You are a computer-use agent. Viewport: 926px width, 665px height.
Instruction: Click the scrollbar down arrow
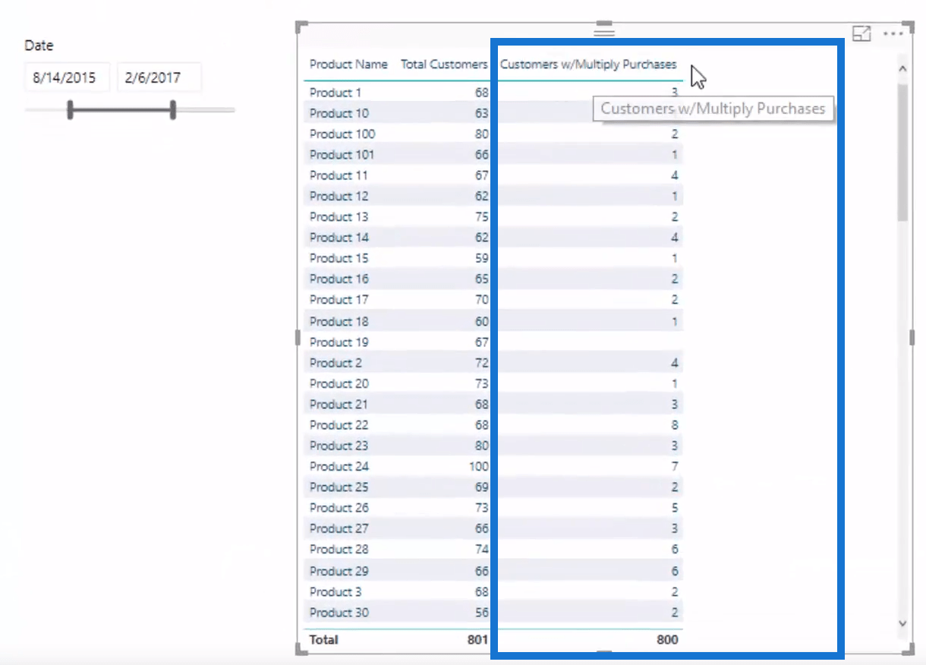tap(902, 622)
